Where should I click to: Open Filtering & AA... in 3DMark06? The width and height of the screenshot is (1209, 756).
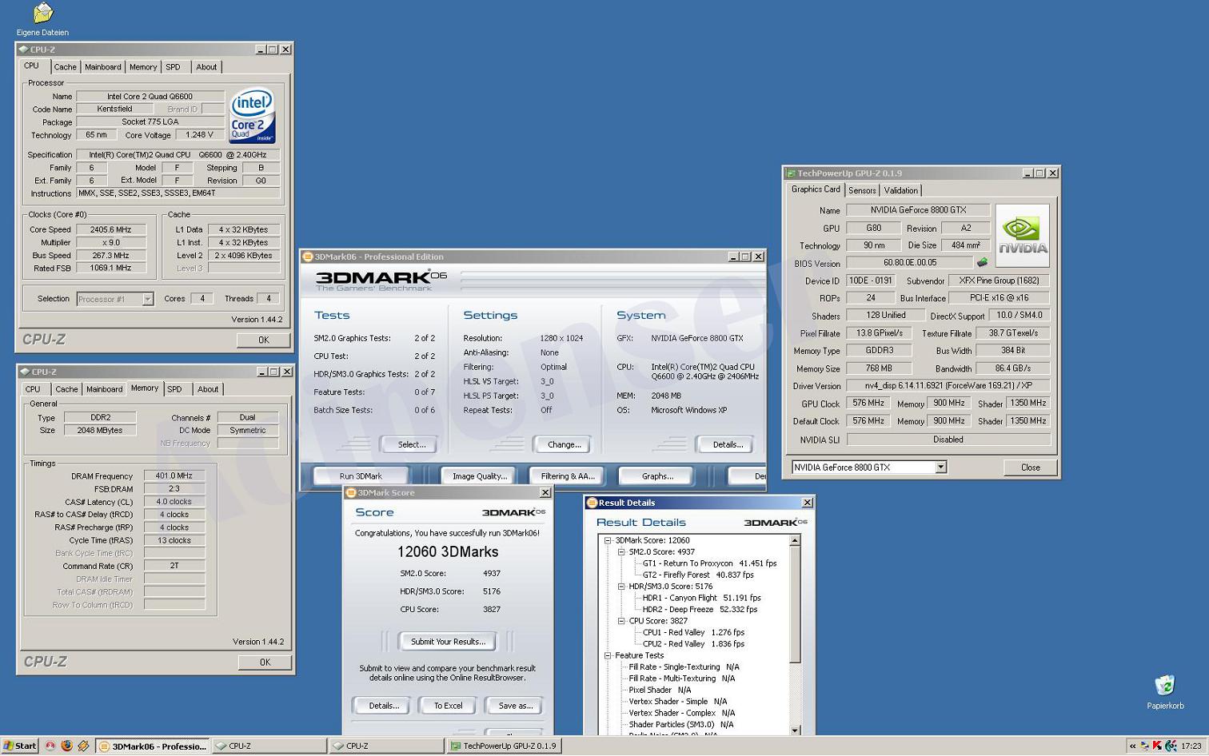pyautogui.click(x=568, y=475)
